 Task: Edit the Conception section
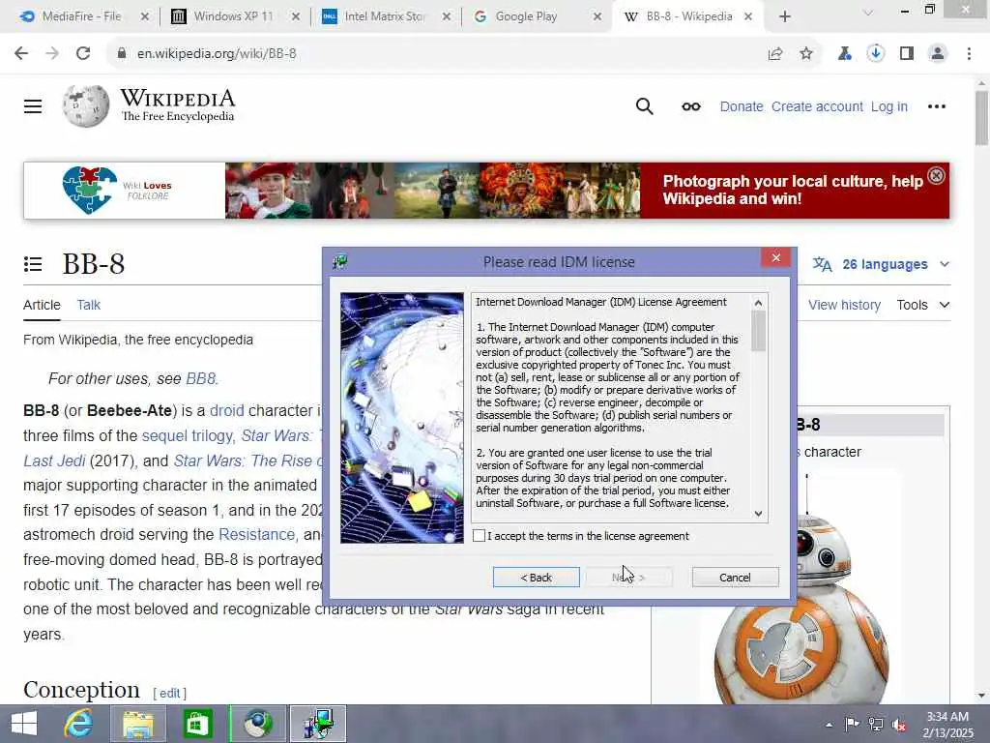pos(169,693)
